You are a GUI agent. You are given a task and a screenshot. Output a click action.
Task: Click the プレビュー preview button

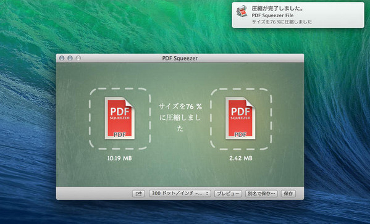(x=228, y=194)
